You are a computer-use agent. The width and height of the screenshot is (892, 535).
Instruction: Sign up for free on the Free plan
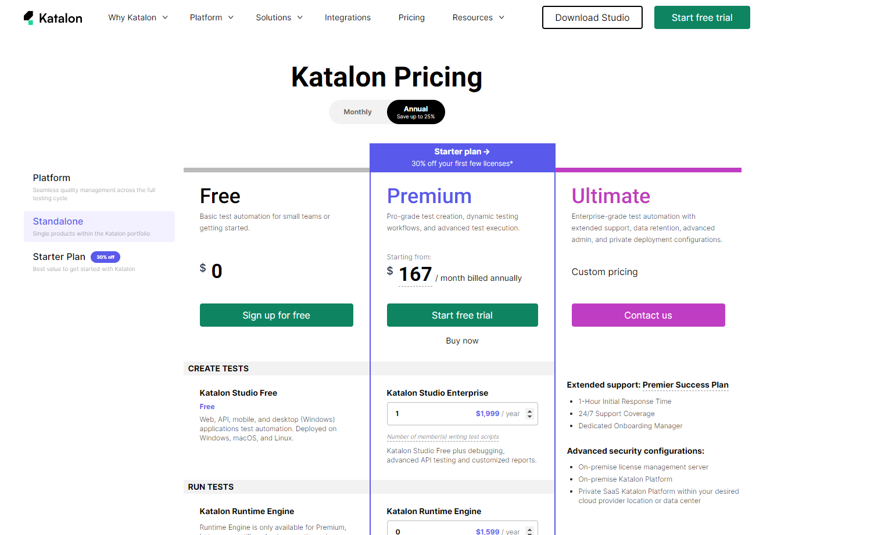click(276, 315)
